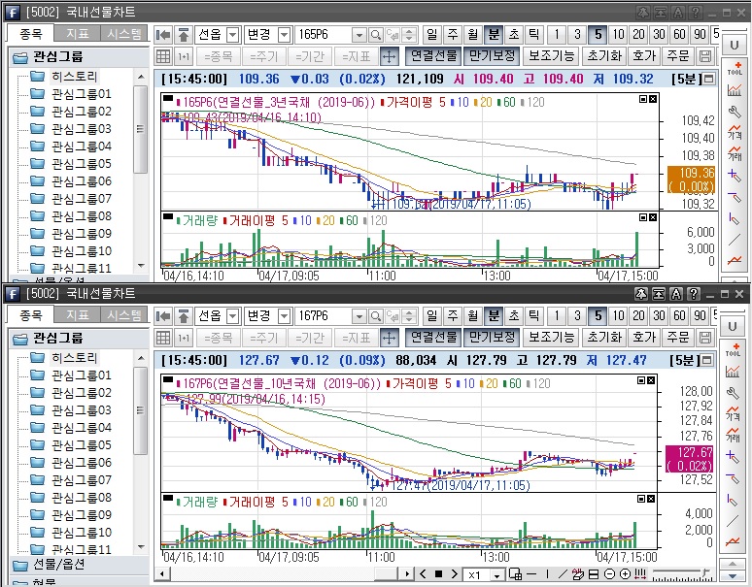752x587 pixels.
Task: Open the 선옵 dropdown in top chart
Action: pyautogui.click(x=232, y=34)
